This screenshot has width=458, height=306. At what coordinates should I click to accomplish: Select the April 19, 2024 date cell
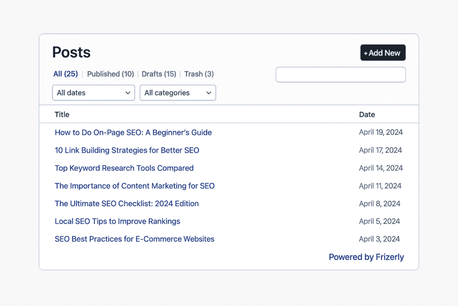click(x=381, y=132)
